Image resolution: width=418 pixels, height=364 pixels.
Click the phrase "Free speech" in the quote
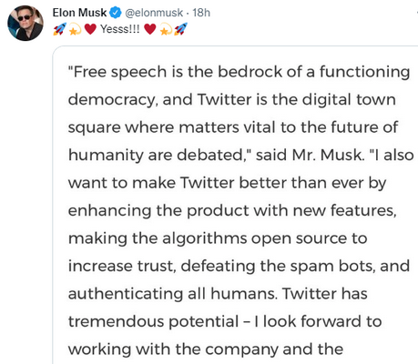[117, 73]
